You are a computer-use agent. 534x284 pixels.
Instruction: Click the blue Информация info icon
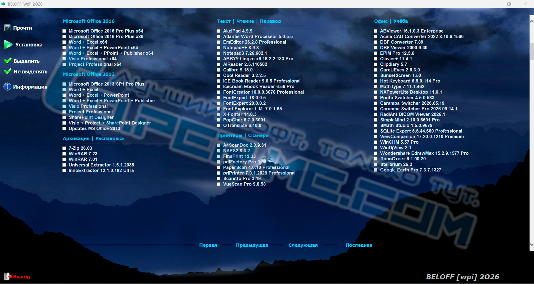click(7, 87)
